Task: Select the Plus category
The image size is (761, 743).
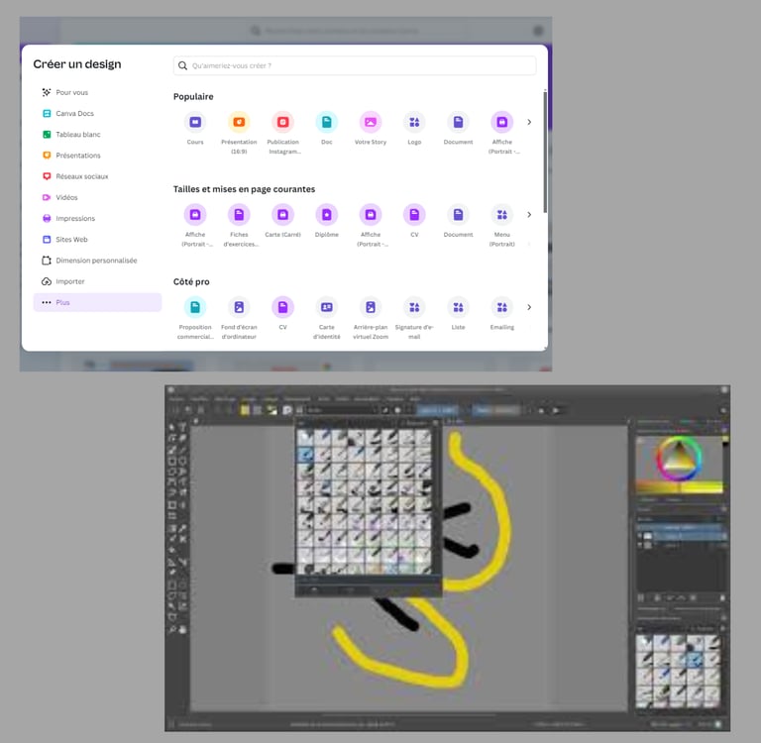Action: coord(97,302)
